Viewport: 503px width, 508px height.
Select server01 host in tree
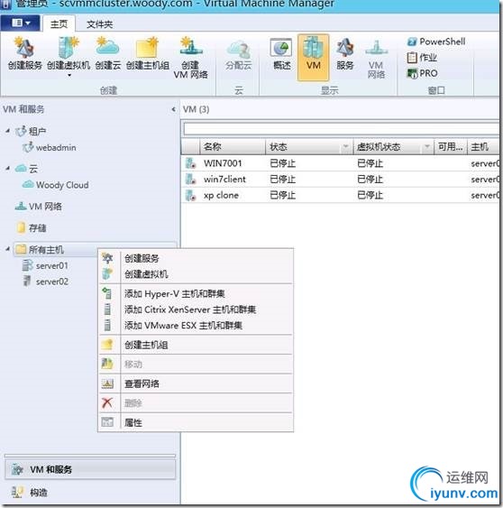pos(45,265)
